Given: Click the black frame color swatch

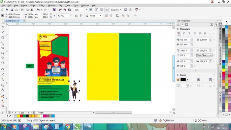Looking at the screenshot, I should tap(183, 80).
